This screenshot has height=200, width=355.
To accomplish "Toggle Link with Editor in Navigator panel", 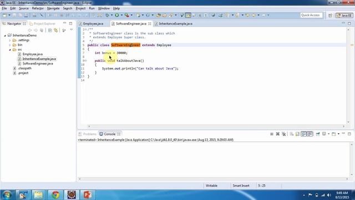I will [x=55, y=30].
